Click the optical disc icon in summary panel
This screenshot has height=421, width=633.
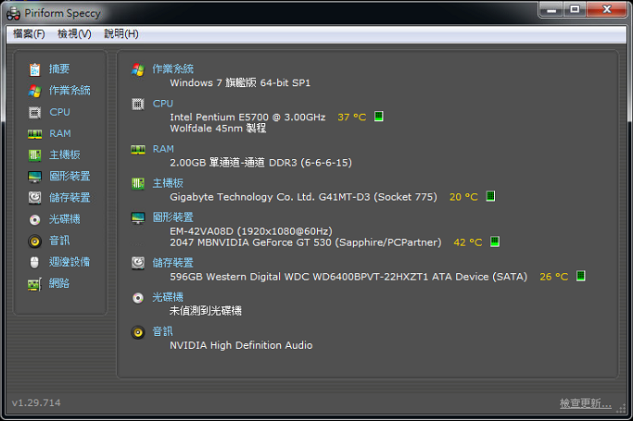(x=138, y=298)
